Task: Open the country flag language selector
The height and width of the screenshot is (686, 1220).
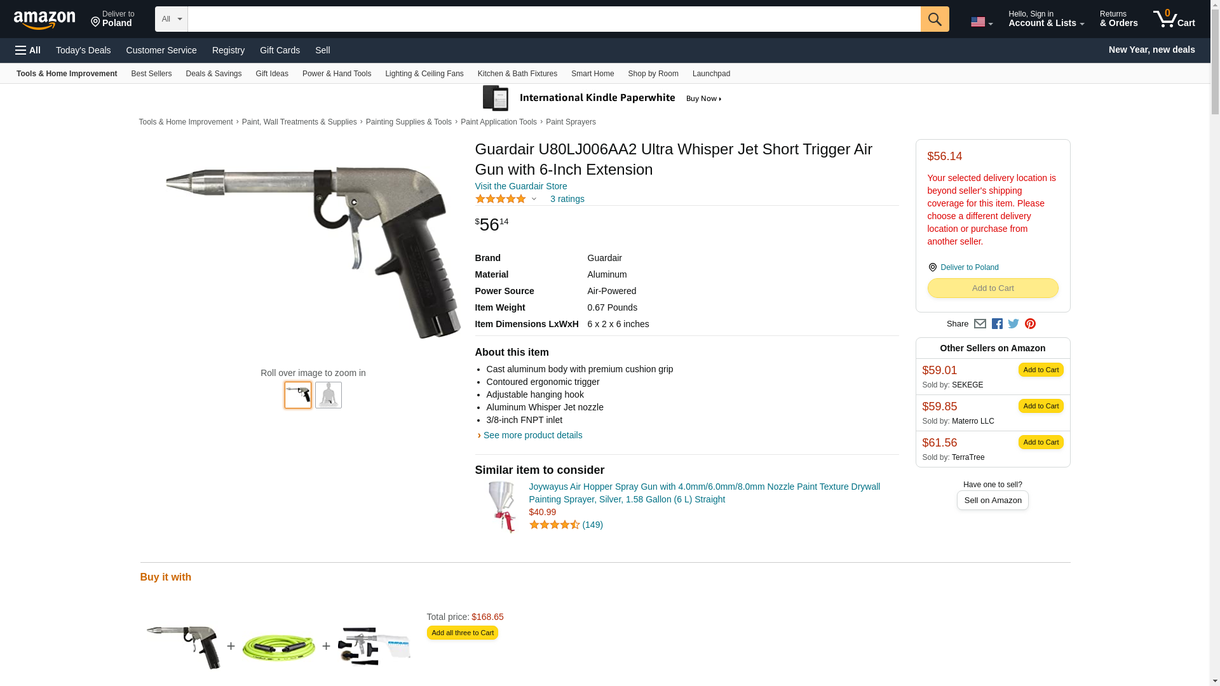Action: click(x=981, y=22)
